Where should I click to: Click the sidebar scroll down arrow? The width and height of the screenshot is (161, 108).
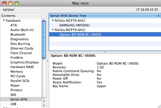coord(44,105)
